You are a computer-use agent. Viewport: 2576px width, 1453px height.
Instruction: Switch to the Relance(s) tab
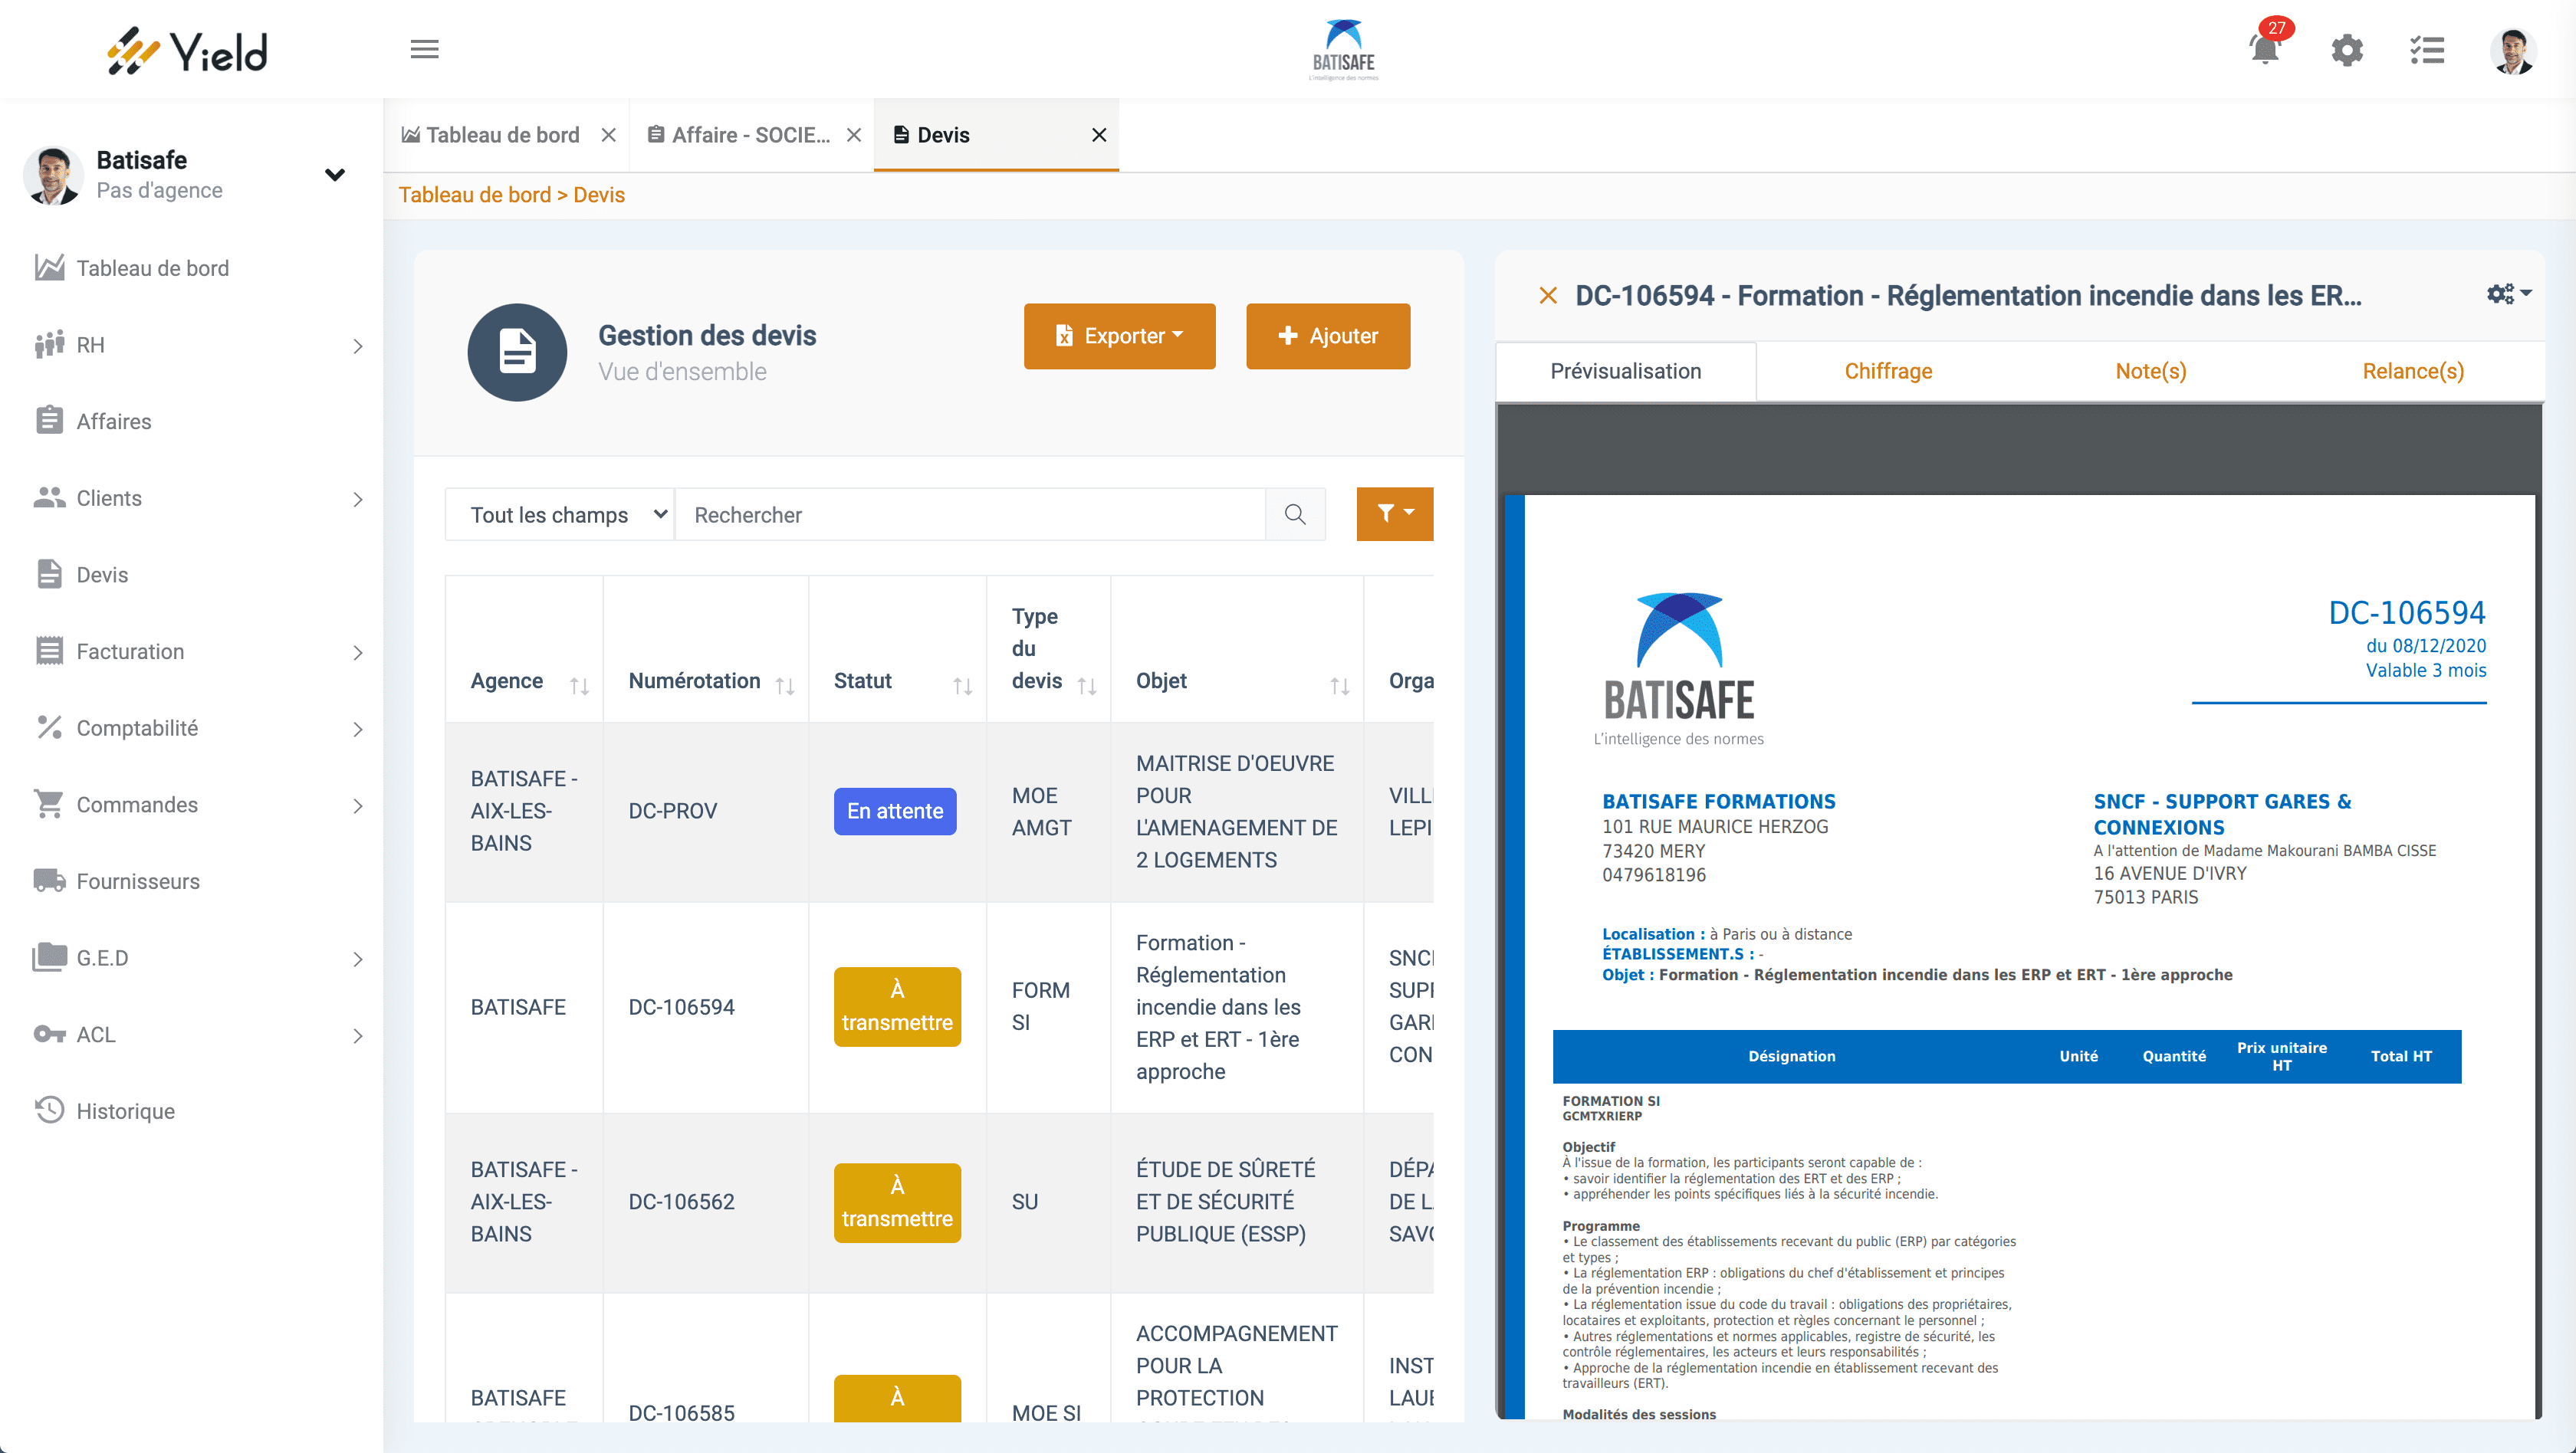pyautogui.click(x=2412, y=371)
